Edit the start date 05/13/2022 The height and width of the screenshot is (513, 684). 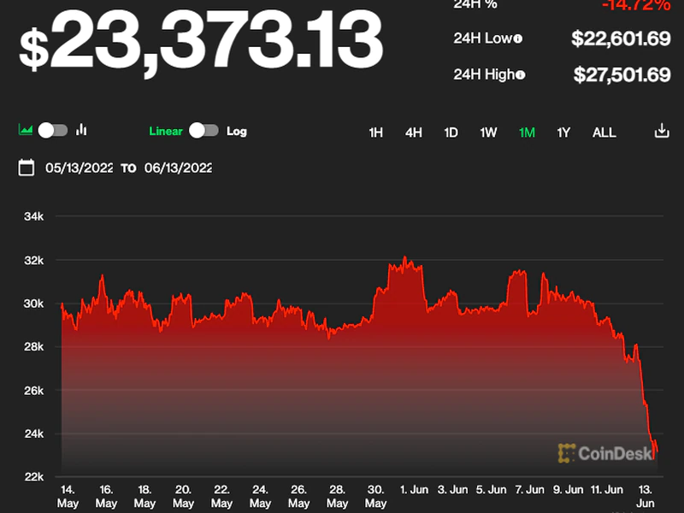(x=80, y=168)
